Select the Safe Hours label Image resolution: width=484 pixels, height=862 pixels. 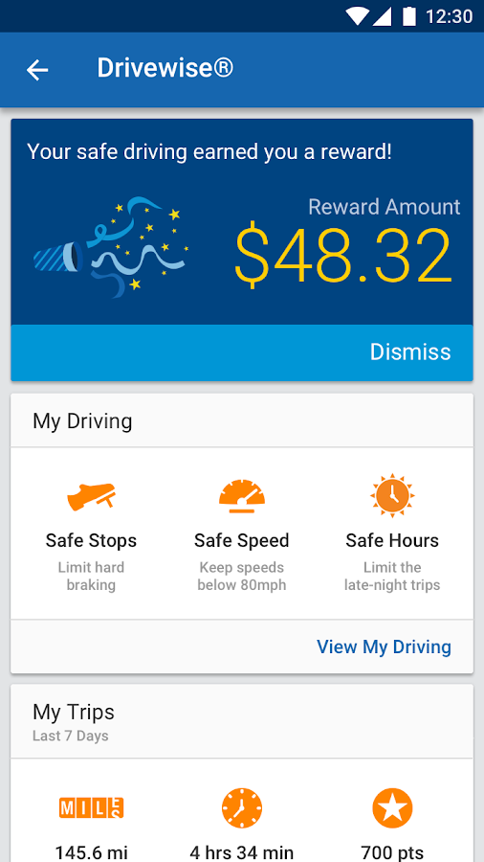(392, 540)
